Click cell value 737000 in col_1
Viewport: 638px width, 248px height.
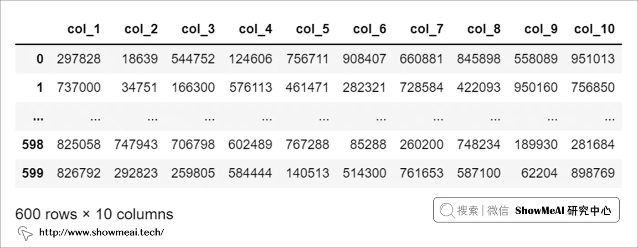pos(79,87)
